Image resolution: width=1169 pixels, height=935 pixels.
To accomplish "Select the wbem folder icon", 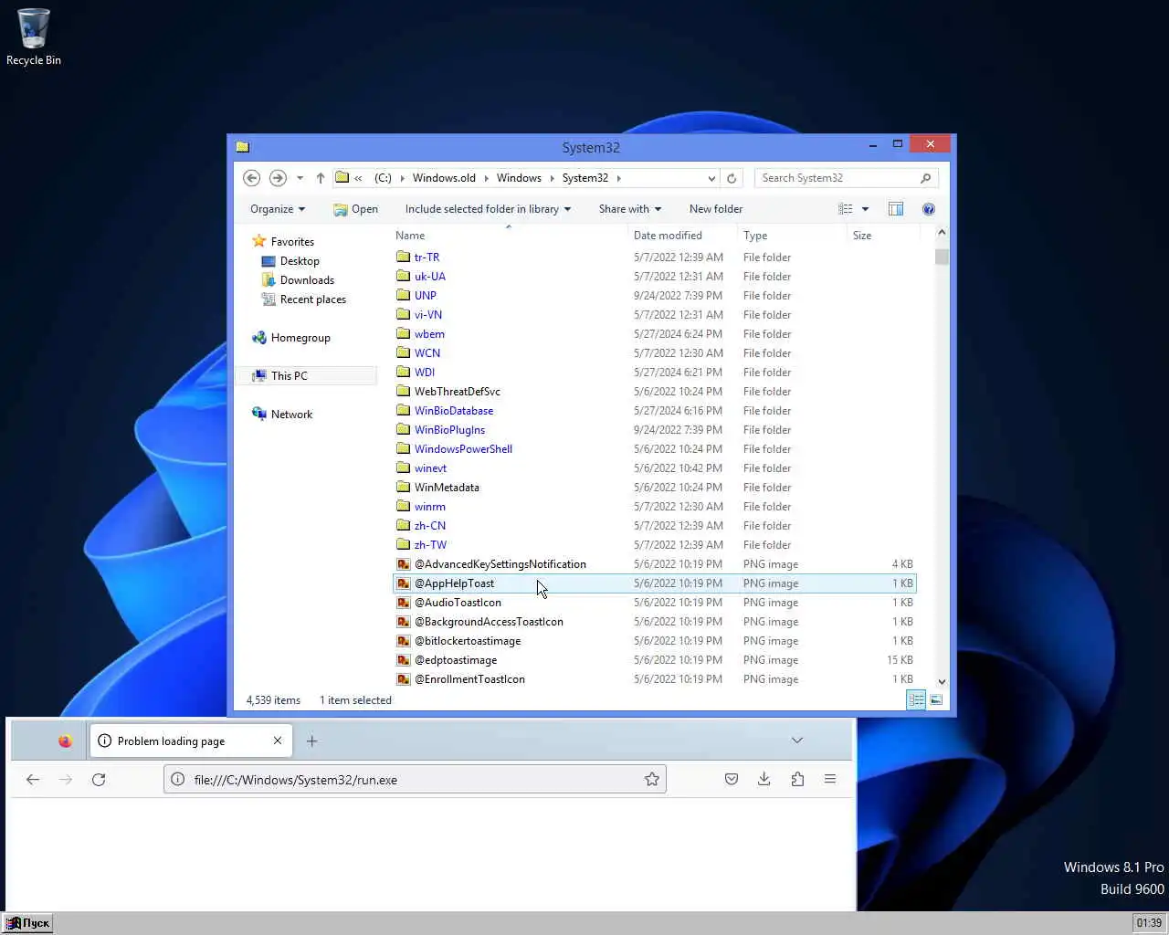I will click(x=403, y=334).
